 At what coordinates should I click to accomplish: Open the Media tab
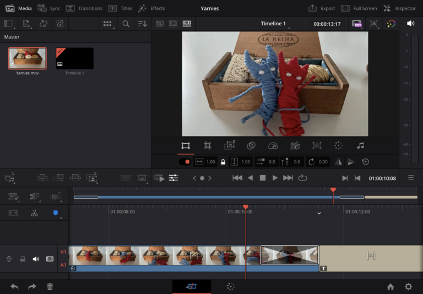(19, 8)
